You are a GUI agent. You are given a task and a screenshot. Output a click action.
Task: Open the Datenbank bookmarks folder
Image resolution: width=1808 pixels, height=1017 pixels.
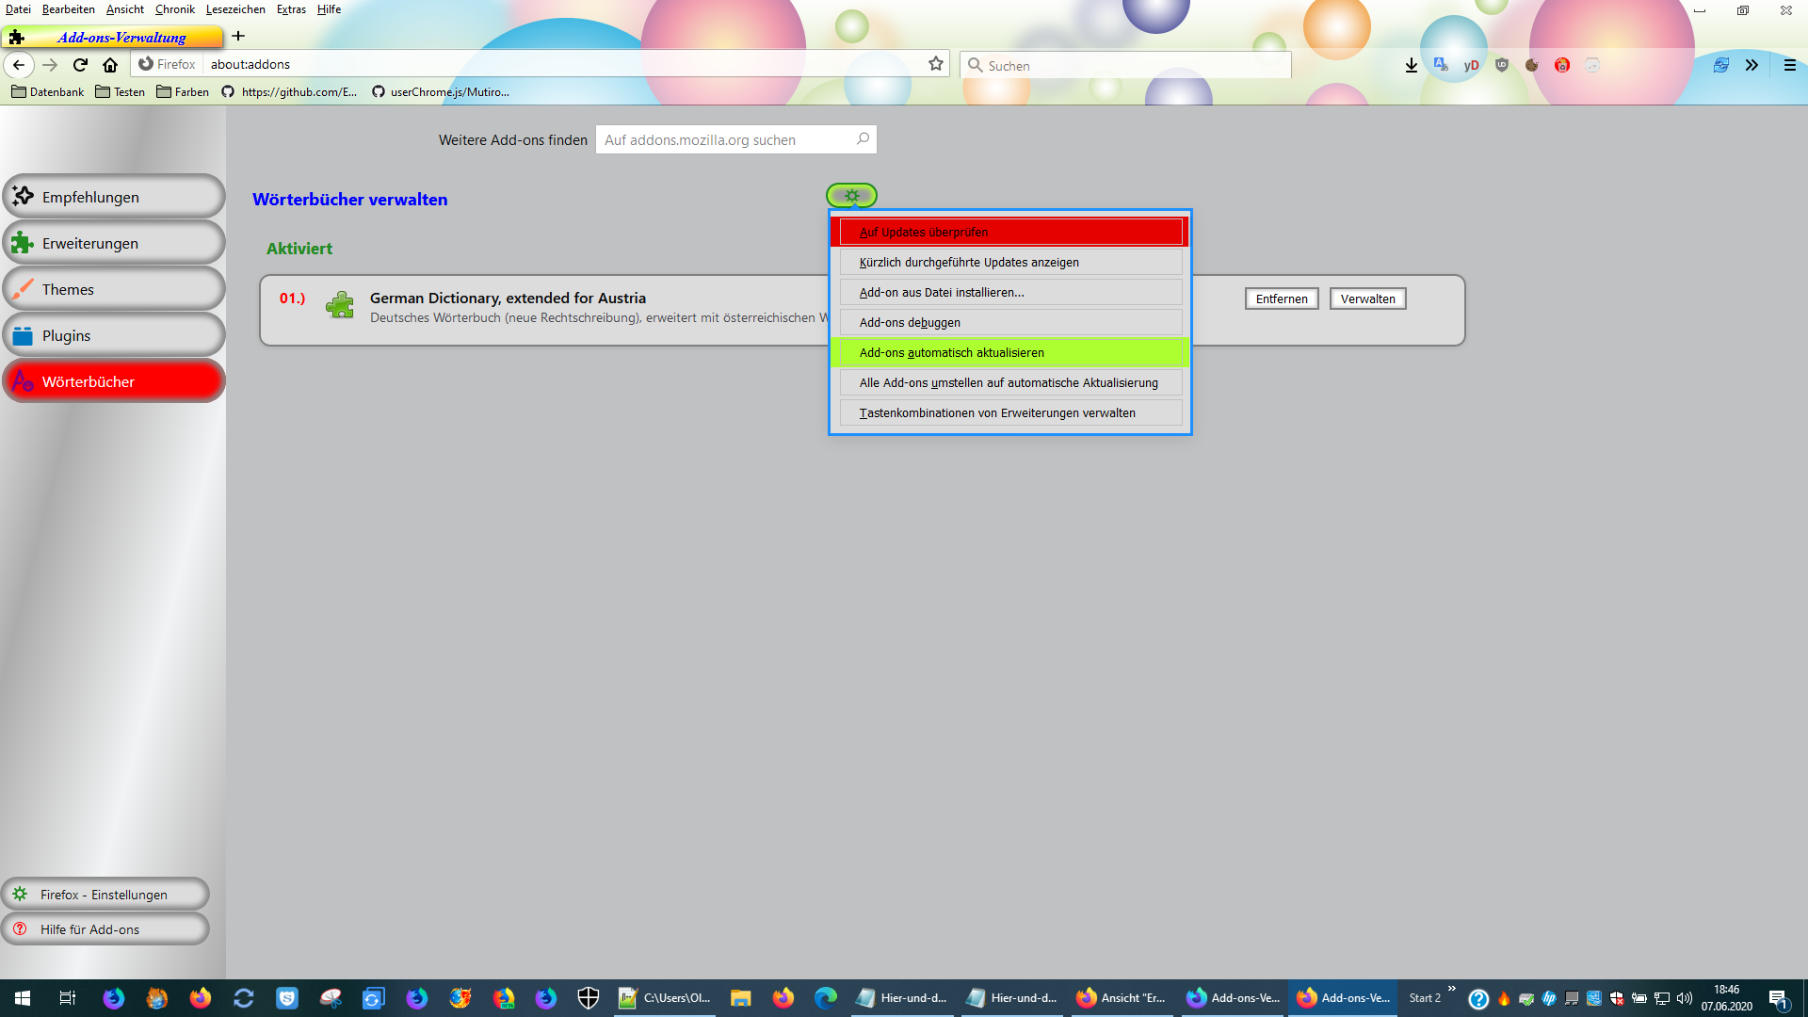point(47,92)
